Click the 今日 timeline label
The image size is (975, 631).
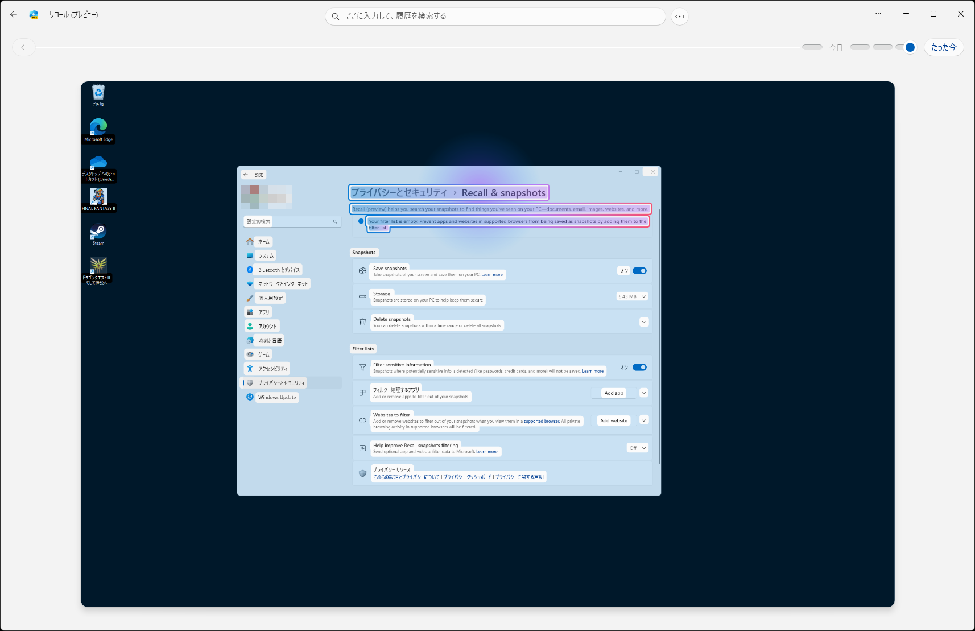pos(836,47)
